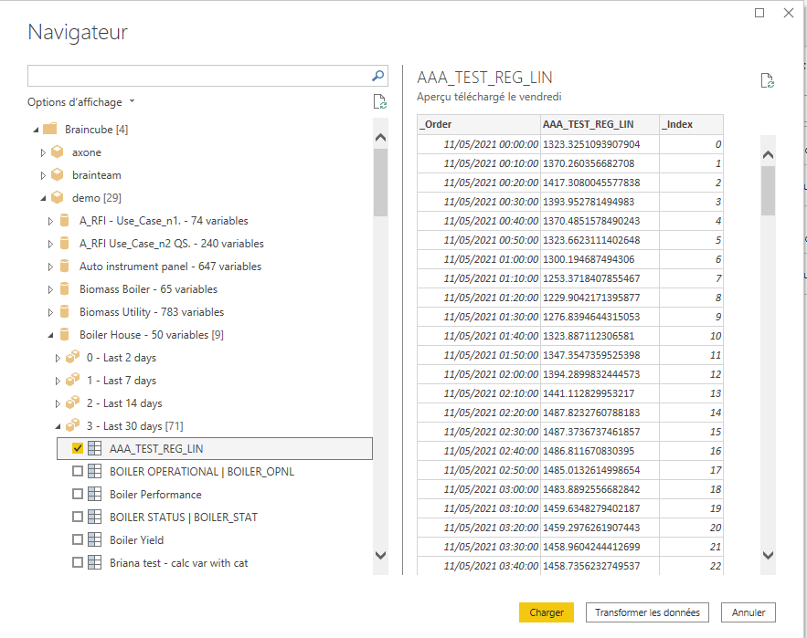The image size is (807, 638).
Task: Click the Last 30 days cubes icon
Action: 72,425
